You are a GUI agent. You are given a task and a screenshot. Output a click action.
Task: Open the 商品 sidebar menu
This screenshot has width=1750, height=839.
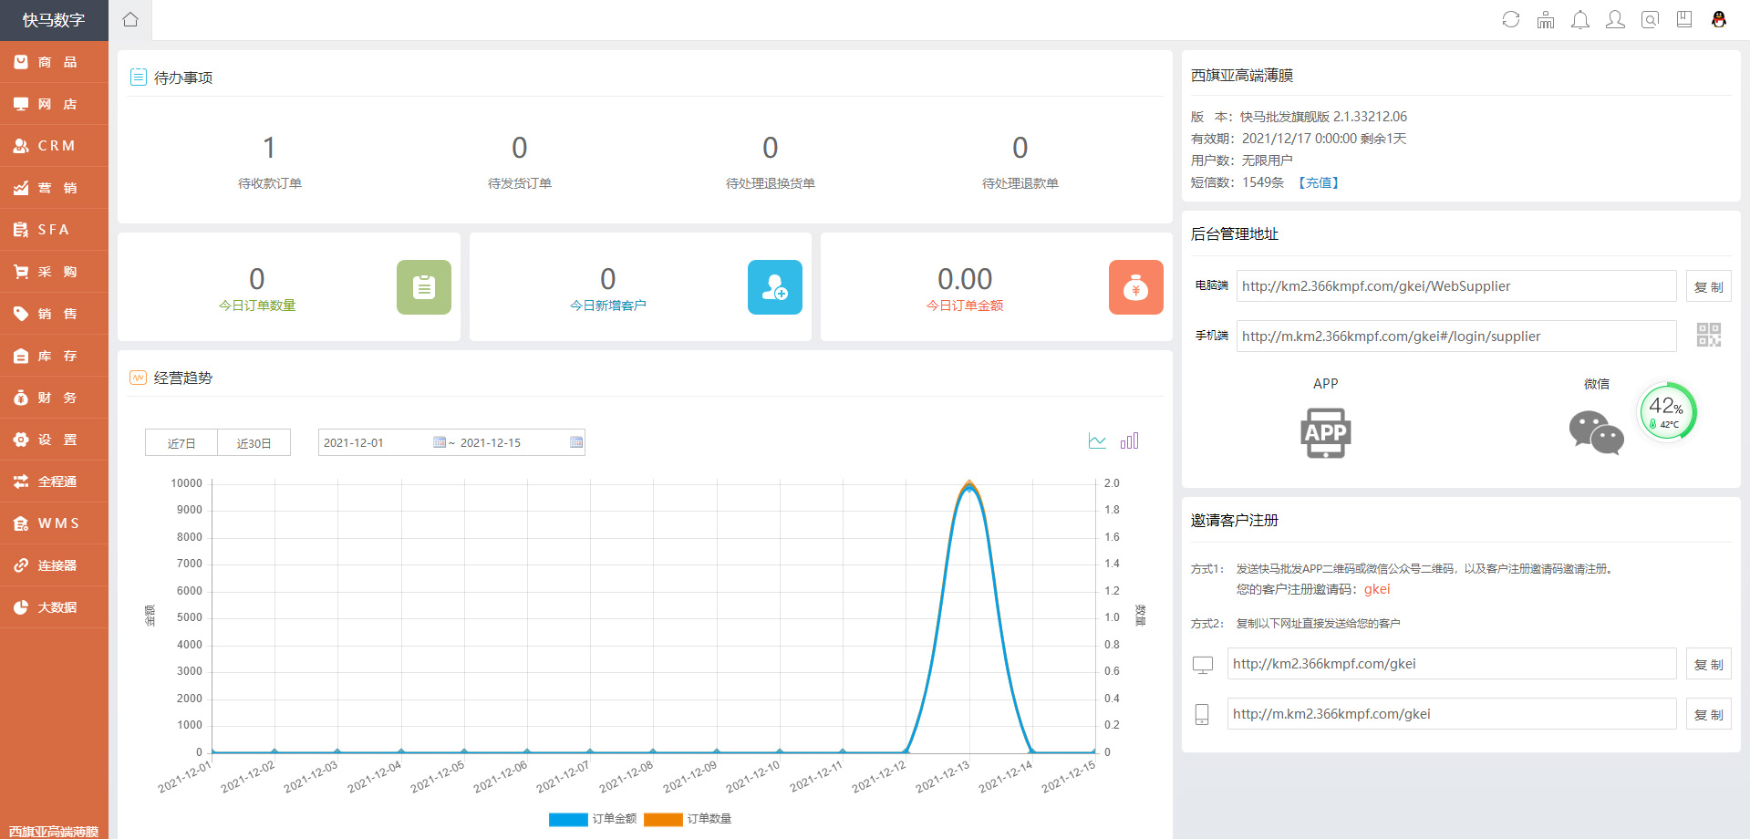pyautogui.click(x=55, y=62)
